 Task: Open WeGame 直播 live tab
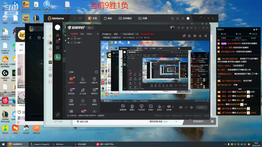pyautogui.click(x=143, y=18)
